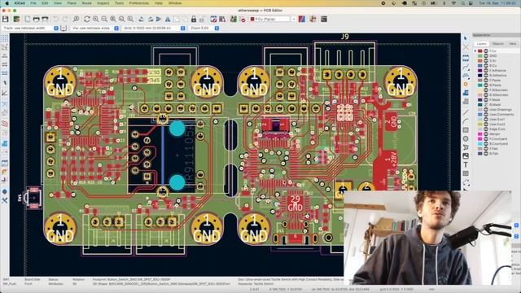Rotate selection counterclockwise
Image resolution: width=521 pixels, height=293 pixels.
(141, 19)
